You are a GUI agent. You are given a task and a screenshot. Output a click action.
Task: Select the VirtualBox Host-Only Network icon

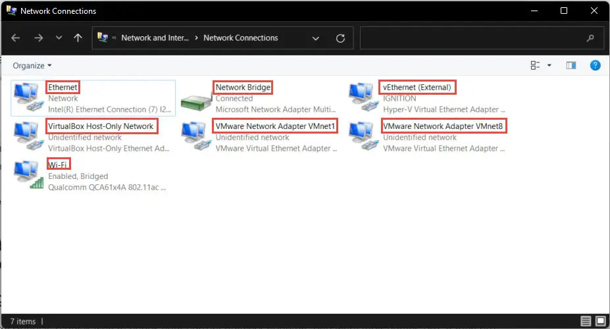(x=28, y=136)
